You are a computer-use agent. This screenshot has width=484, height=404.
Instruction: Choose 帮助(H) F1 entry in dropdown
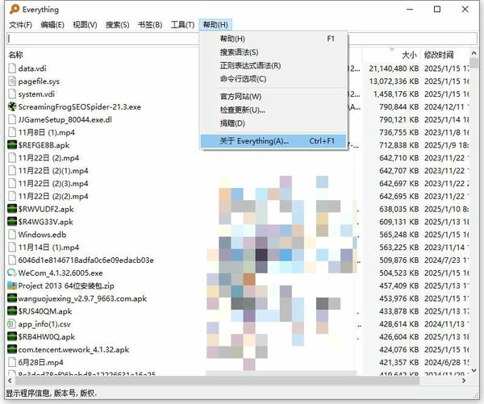[x=273, y=39]
